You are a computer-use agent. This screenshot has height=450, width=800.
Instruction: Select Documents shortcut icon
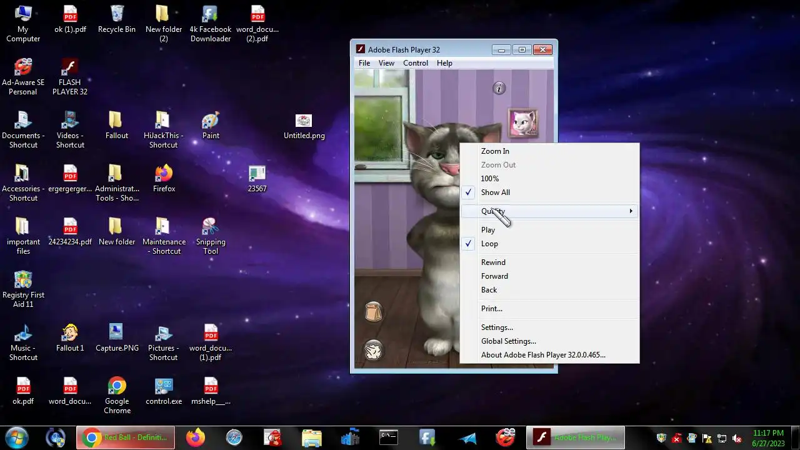(23, 131)
